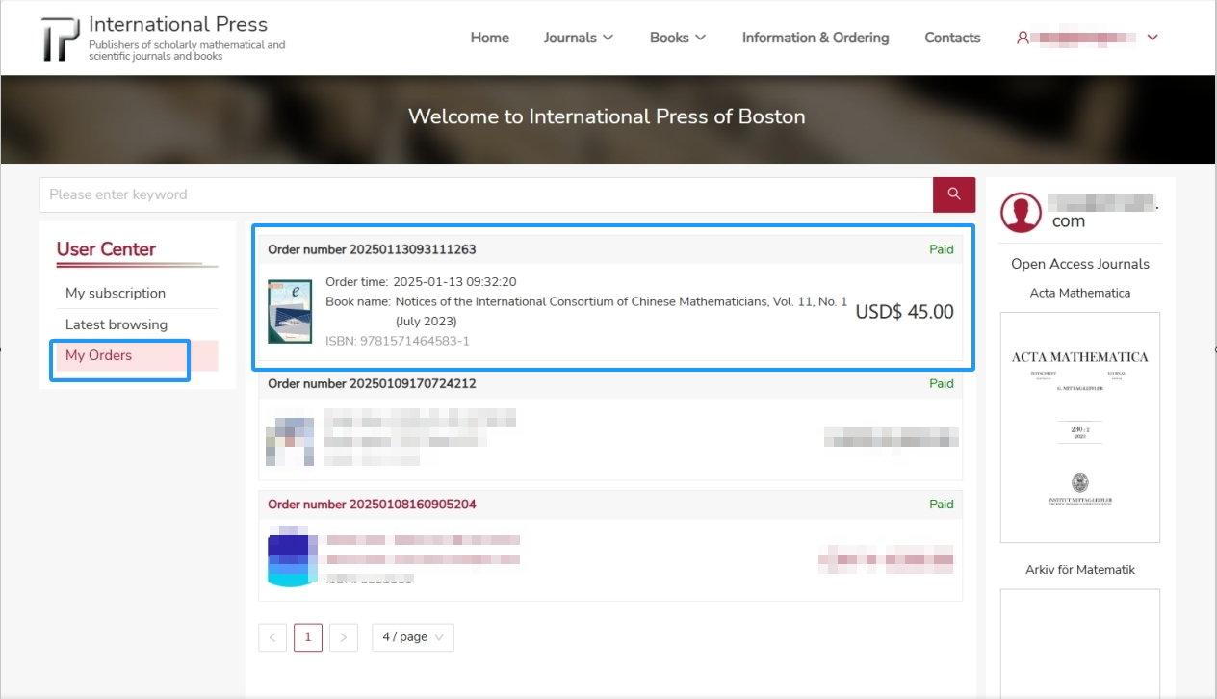Open the Acta Mathematica journal link
1217x699 pixels.
point(1080,293)
